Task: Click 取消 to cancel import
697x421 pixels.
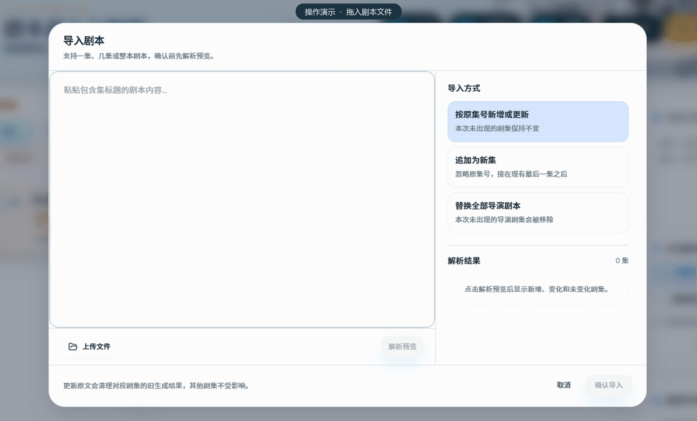Action: pos(564,385)
